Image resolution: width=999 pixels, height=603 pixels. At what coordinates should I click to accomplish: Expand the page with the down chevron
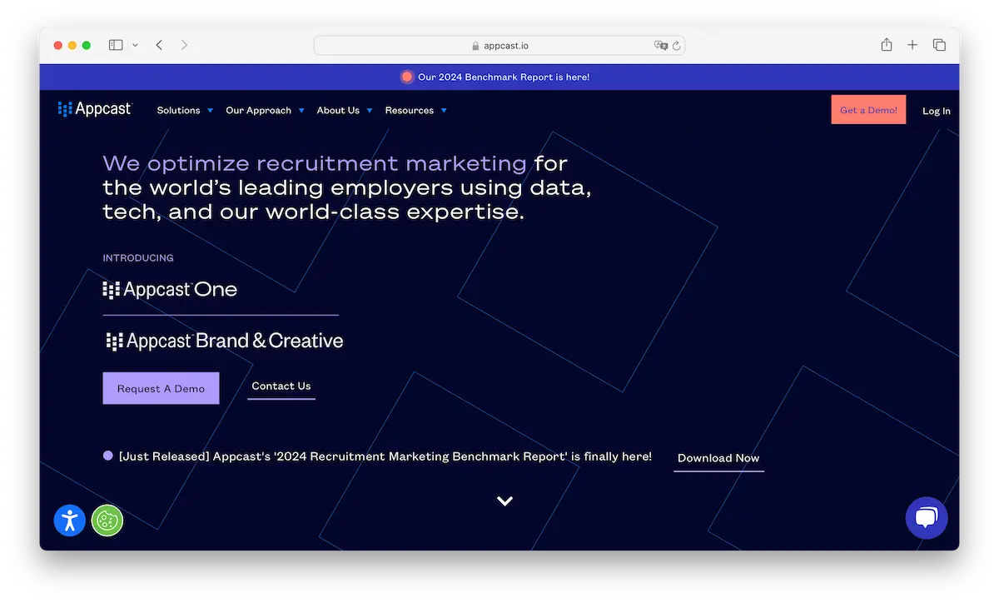(504, 501)
